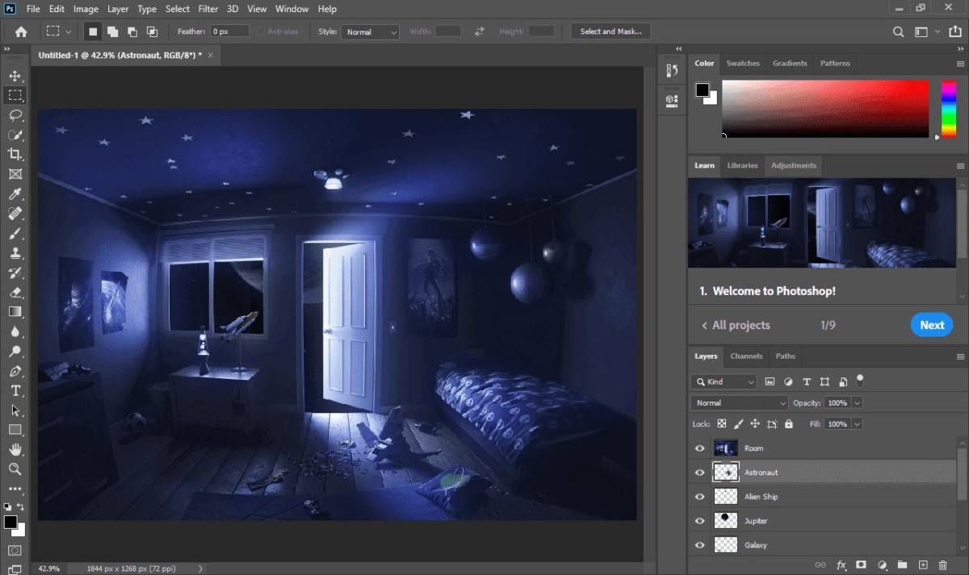This screenshot has width=969, height=575.
Task: Select the Hand tool
Action: (15, 449)
